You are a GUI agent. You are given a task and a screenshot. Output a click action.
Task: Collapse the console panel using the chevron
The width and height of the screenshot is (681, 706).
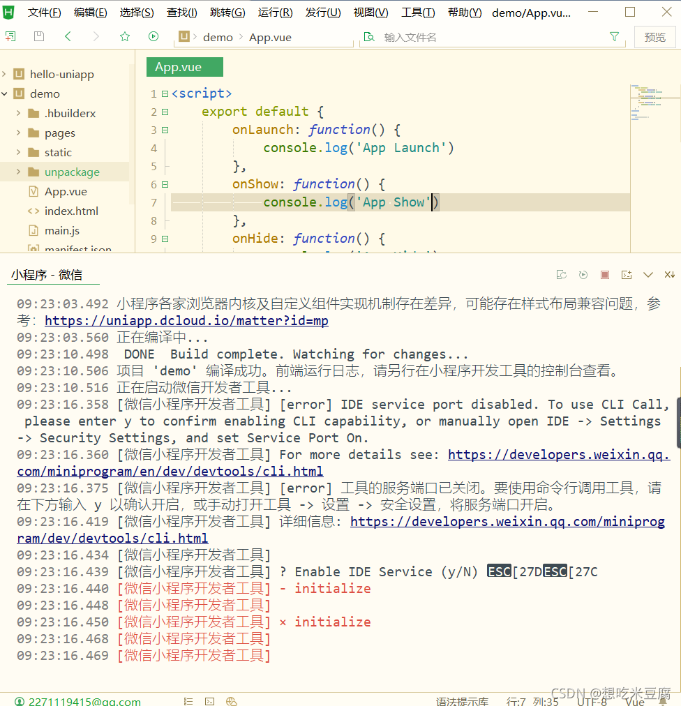tap(648, 275)
